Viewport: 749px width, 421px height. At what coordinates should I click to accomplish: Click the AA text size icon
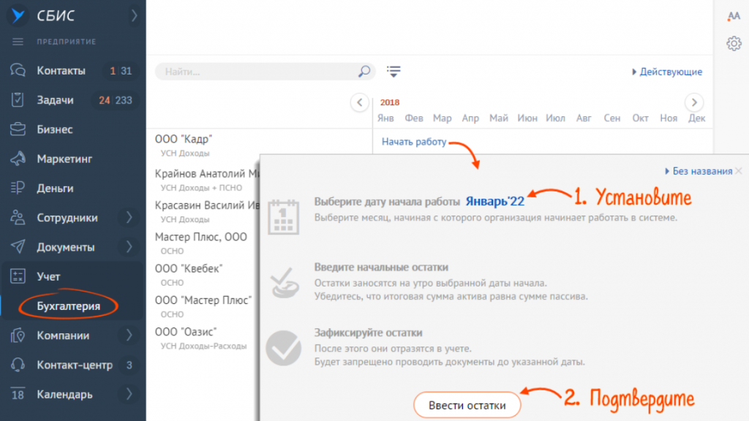pos(734,16)
